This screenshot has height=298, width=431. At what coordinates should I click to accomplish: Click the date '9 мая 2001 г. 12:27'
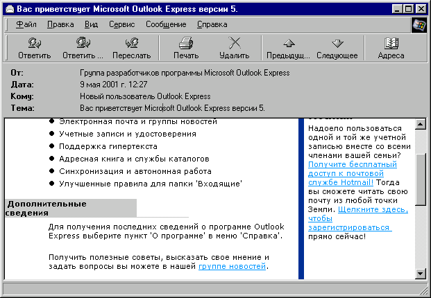coord(114,85)
